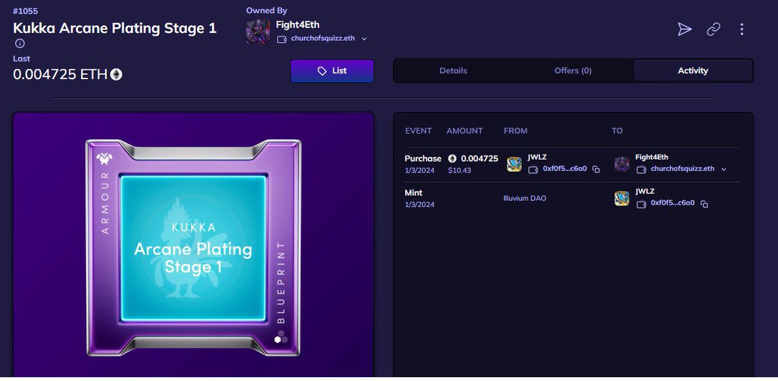The height and width of the screenshot is (381, 778).
Task: Click the FROM column header
Action: coord(515,131)
